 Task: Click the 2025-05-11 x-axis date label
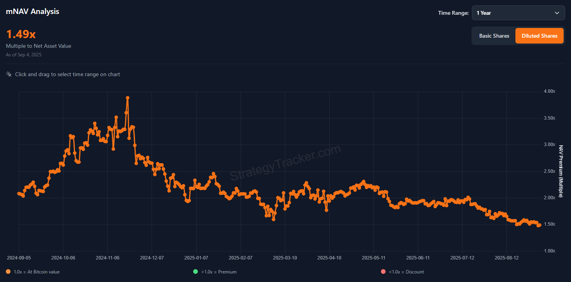pos(374,258)
